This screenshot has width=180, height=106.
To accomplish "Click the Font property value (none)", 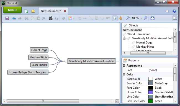I will (x=153, y=70).
